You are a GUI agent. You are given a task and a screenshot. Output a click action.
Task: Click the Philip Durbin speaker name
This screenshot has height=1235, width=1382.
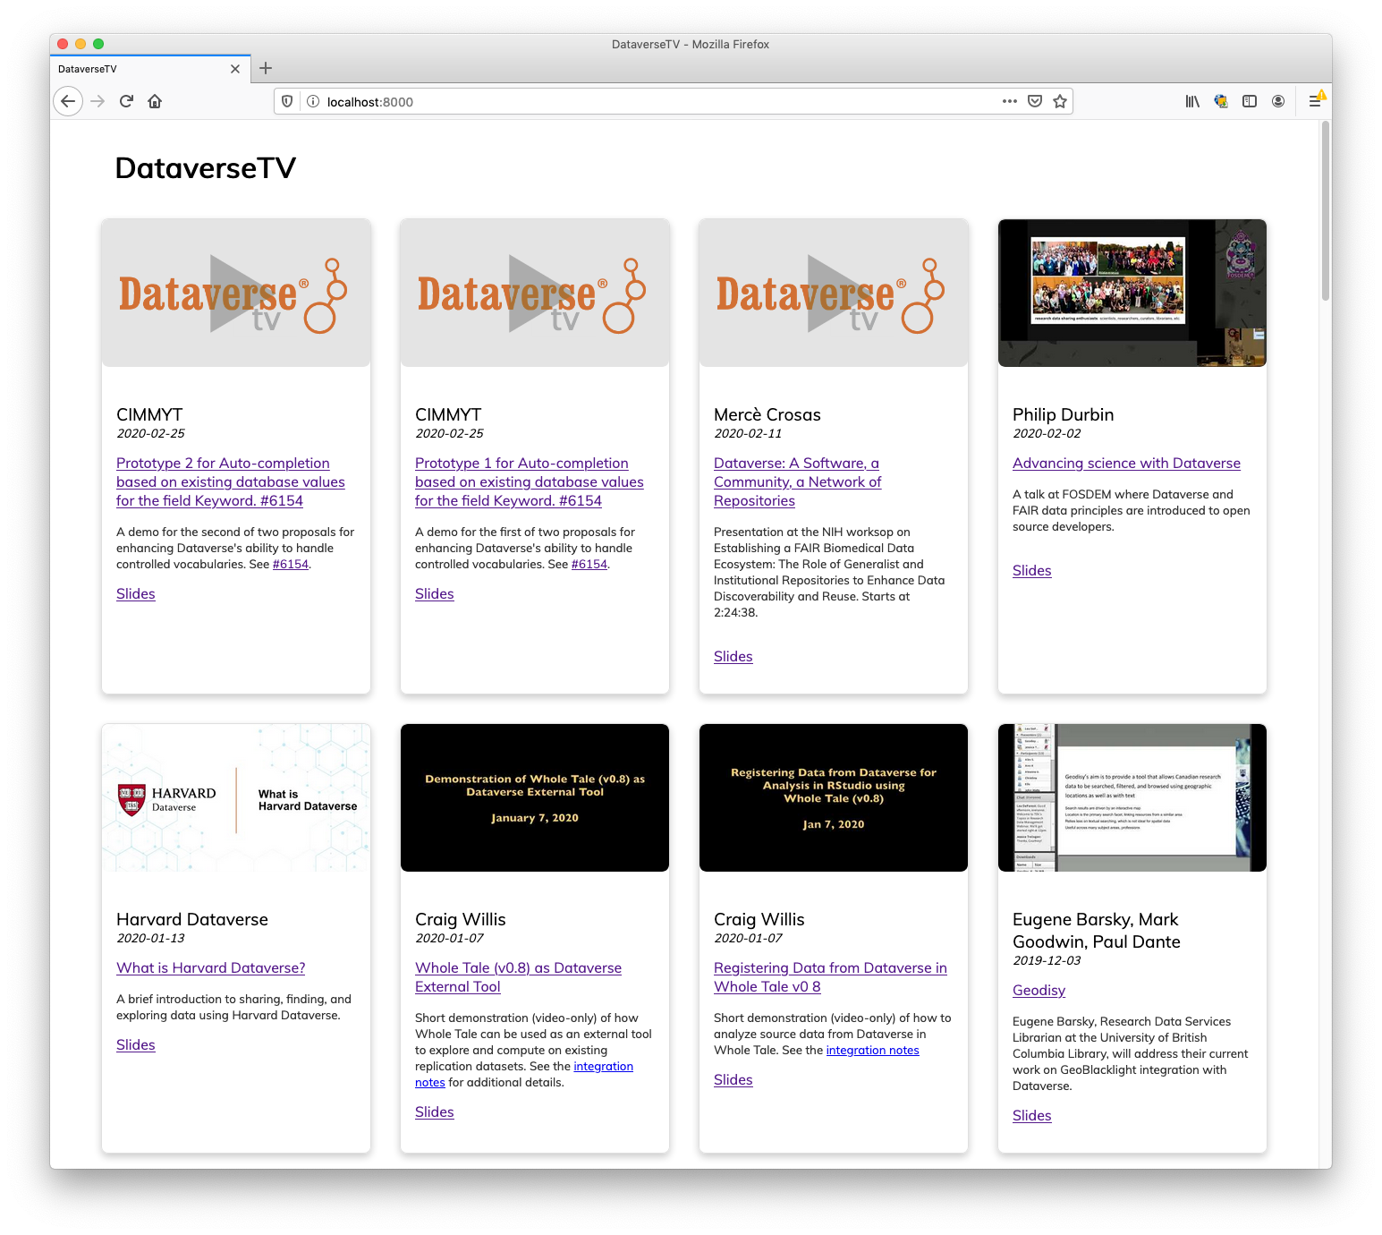point(1063,414)
